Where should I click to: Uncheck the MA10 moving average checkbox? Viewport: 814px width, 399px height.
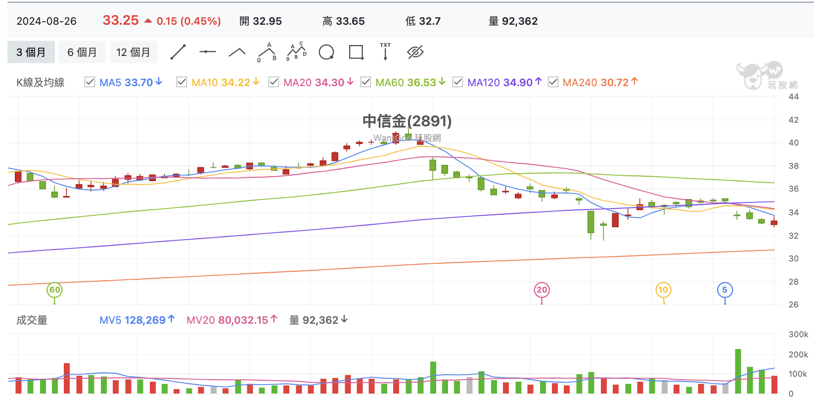[x=181, y=82]
